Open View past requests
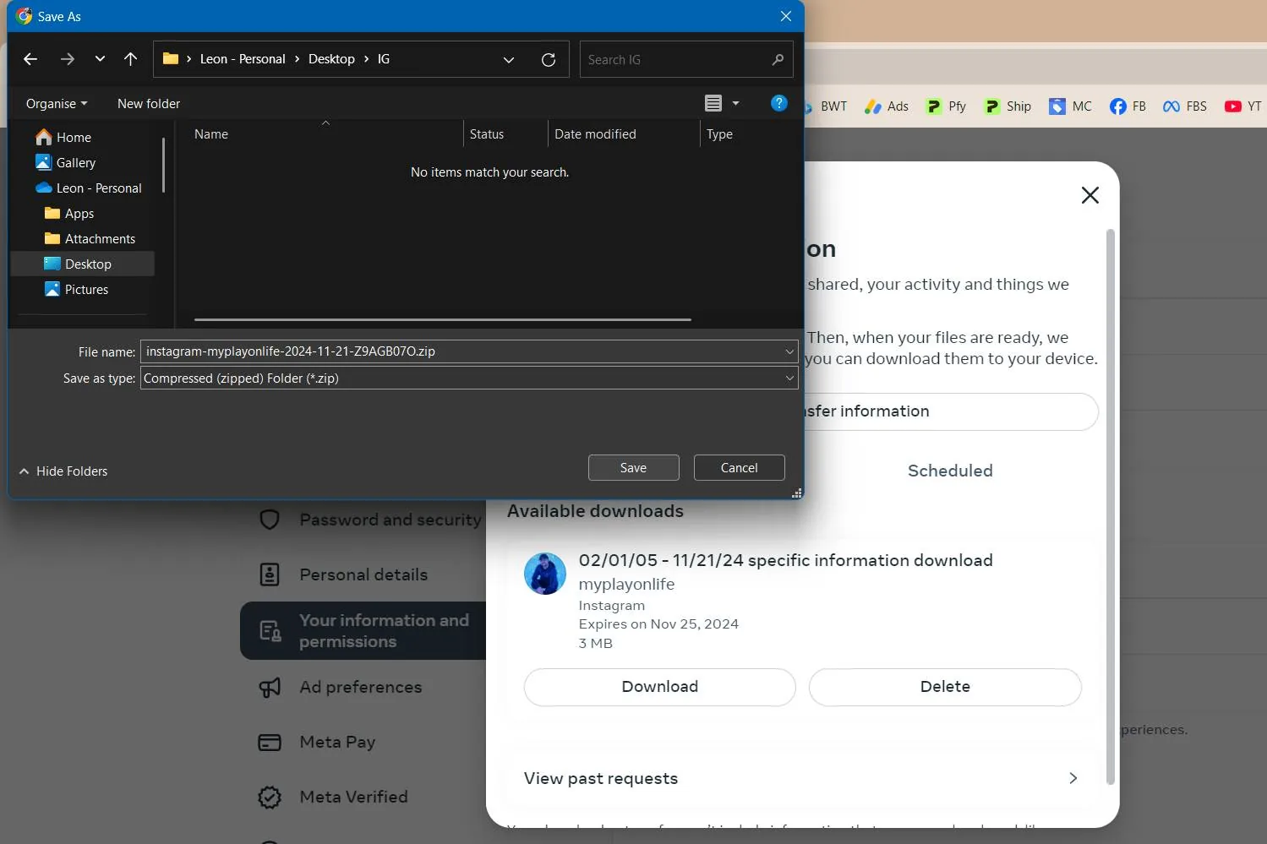This screenshot has height=844, width=1267. click(x=600, y=778)
